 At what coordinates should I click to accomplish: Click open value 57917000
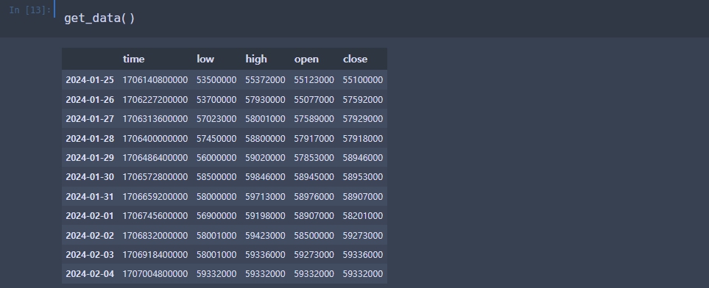click(x=314, y=139)
